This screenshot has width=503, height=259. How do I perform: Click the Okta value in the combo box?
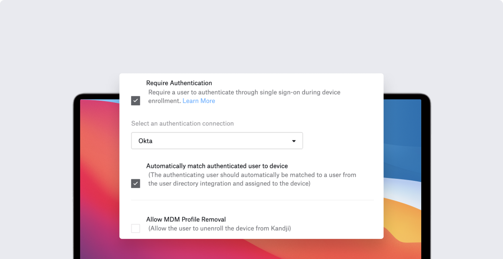pyautogui.click(x=145, y=141)
